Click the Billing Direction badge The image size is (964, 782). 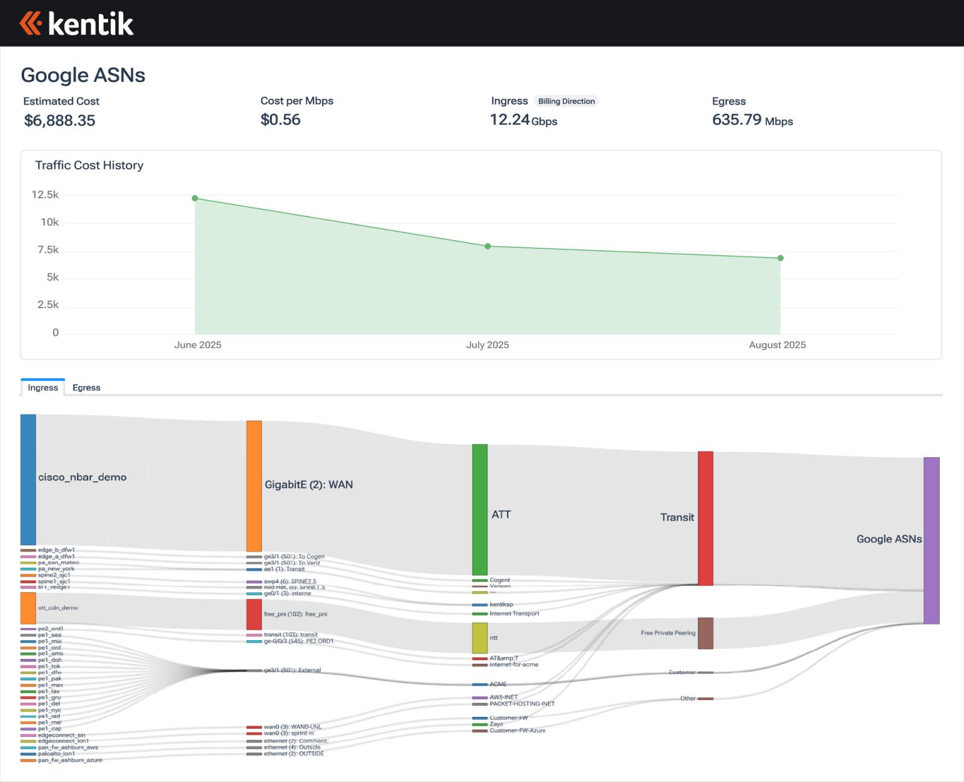pyautogui.click(x=566, y=101)
